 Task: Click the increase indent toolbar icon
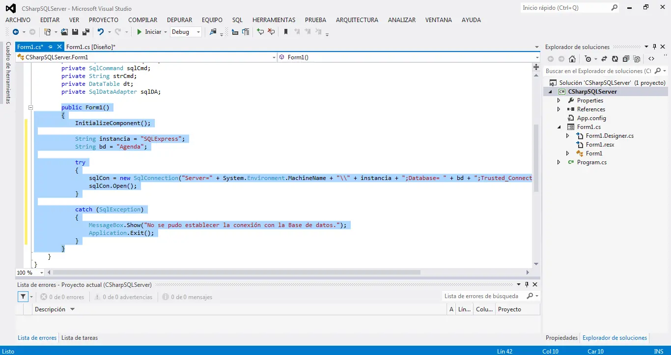coord(246,32)
